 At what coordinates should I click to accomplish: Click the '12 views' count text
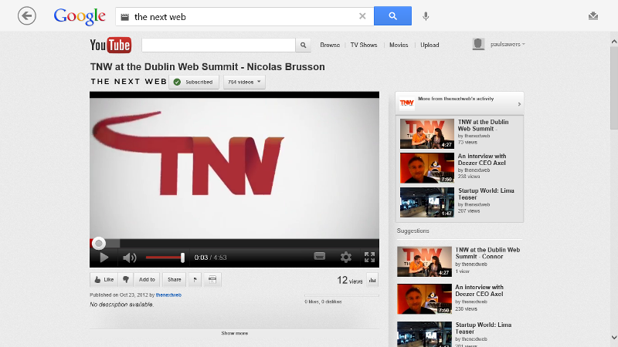[350, 280]
